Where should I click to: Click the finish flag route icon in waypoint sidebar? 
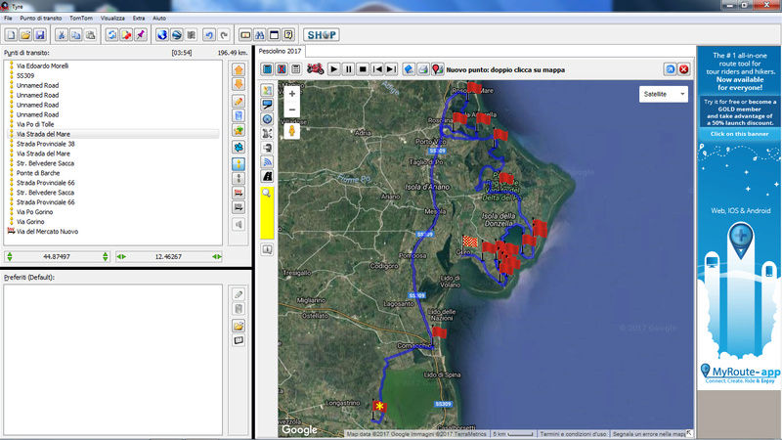239,193
